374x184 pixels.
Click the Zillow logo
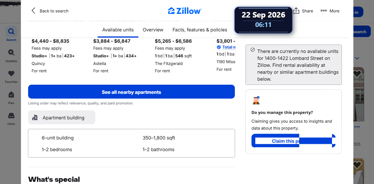(184, 11)
